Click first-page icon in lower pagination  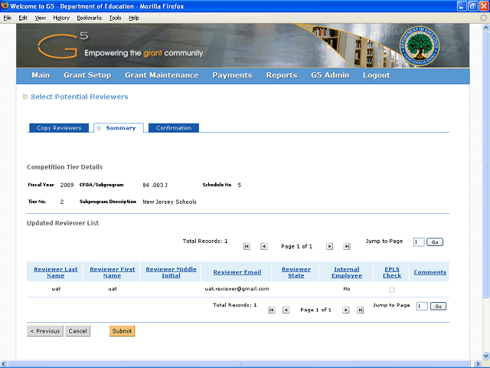click(x=272, y=310)
